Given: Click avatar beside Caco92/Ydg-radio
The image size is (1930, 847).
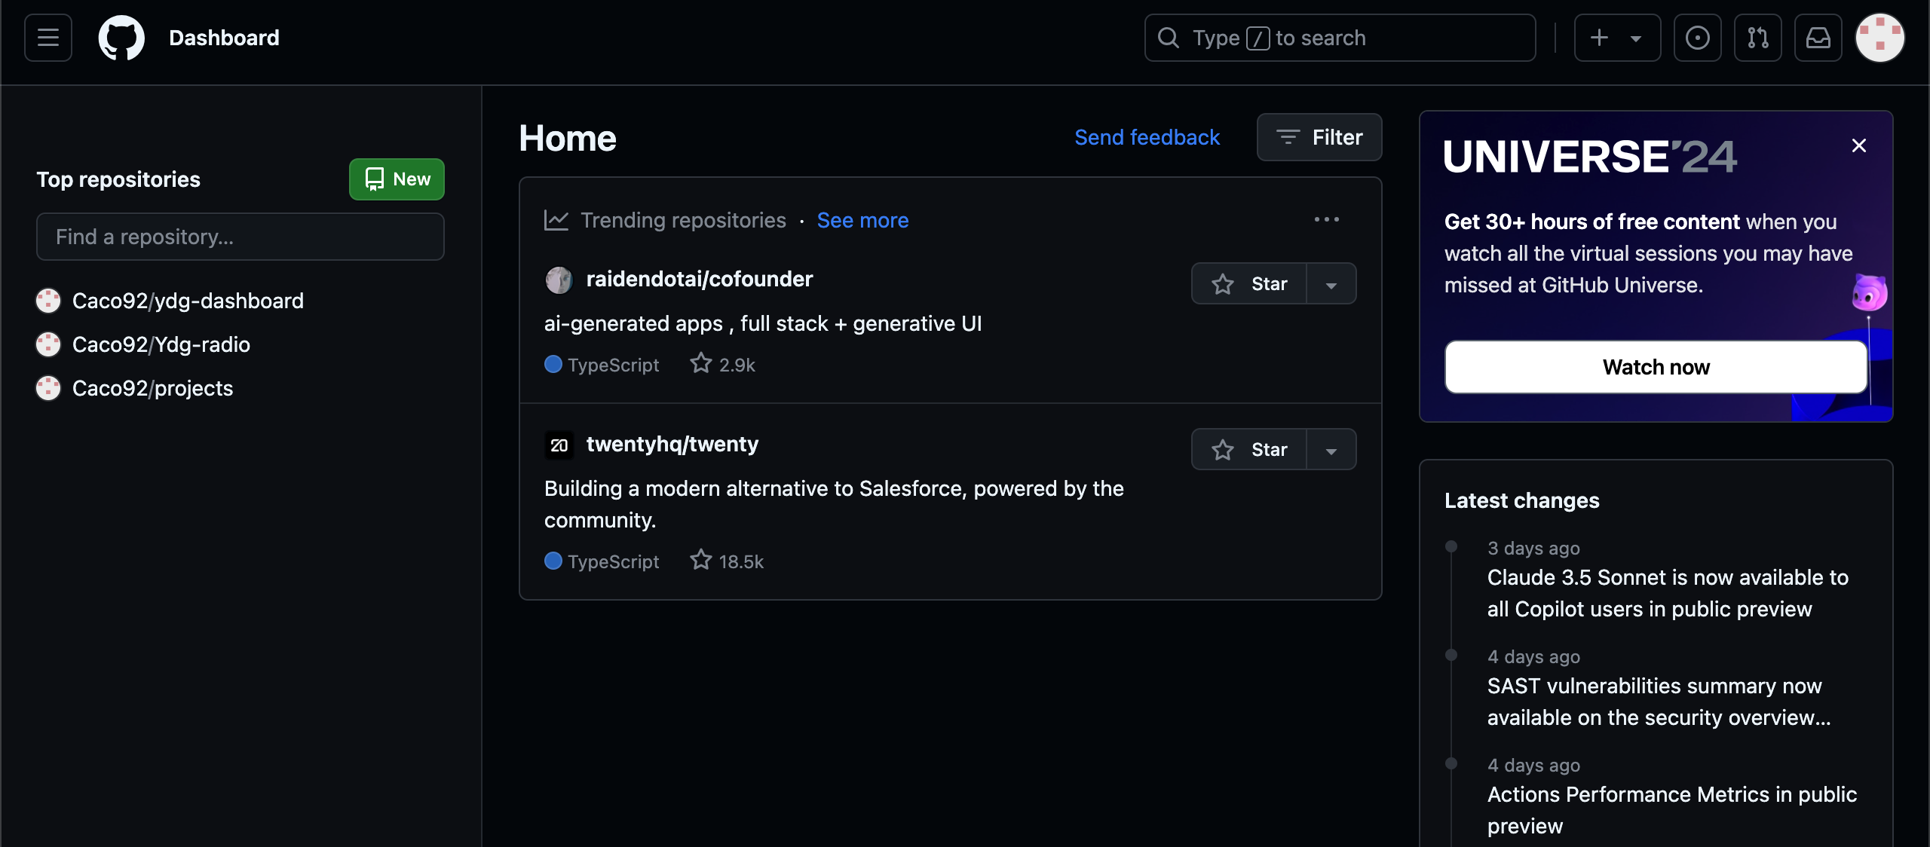Looking at the screenshot, I should 48,344.
